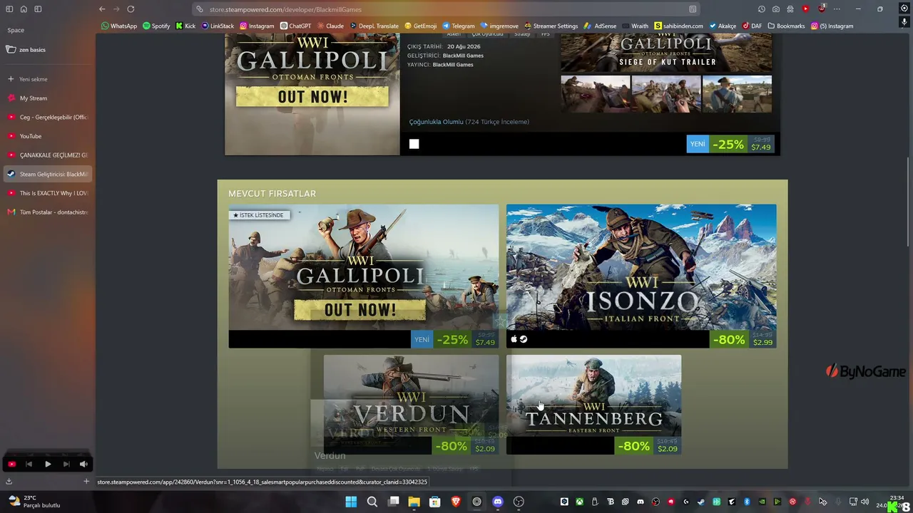The image size is (913, 513).
Task: Open the DeepL Translate bookmark
Action: click(374, 26)
